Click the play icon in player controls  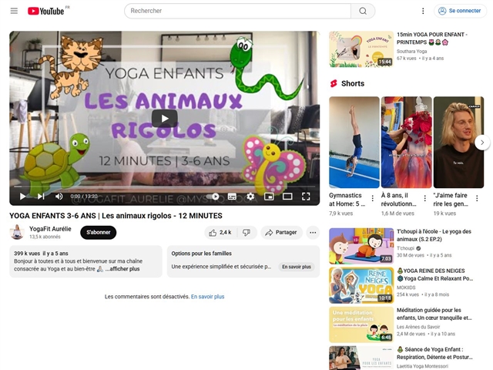[22, 197]
